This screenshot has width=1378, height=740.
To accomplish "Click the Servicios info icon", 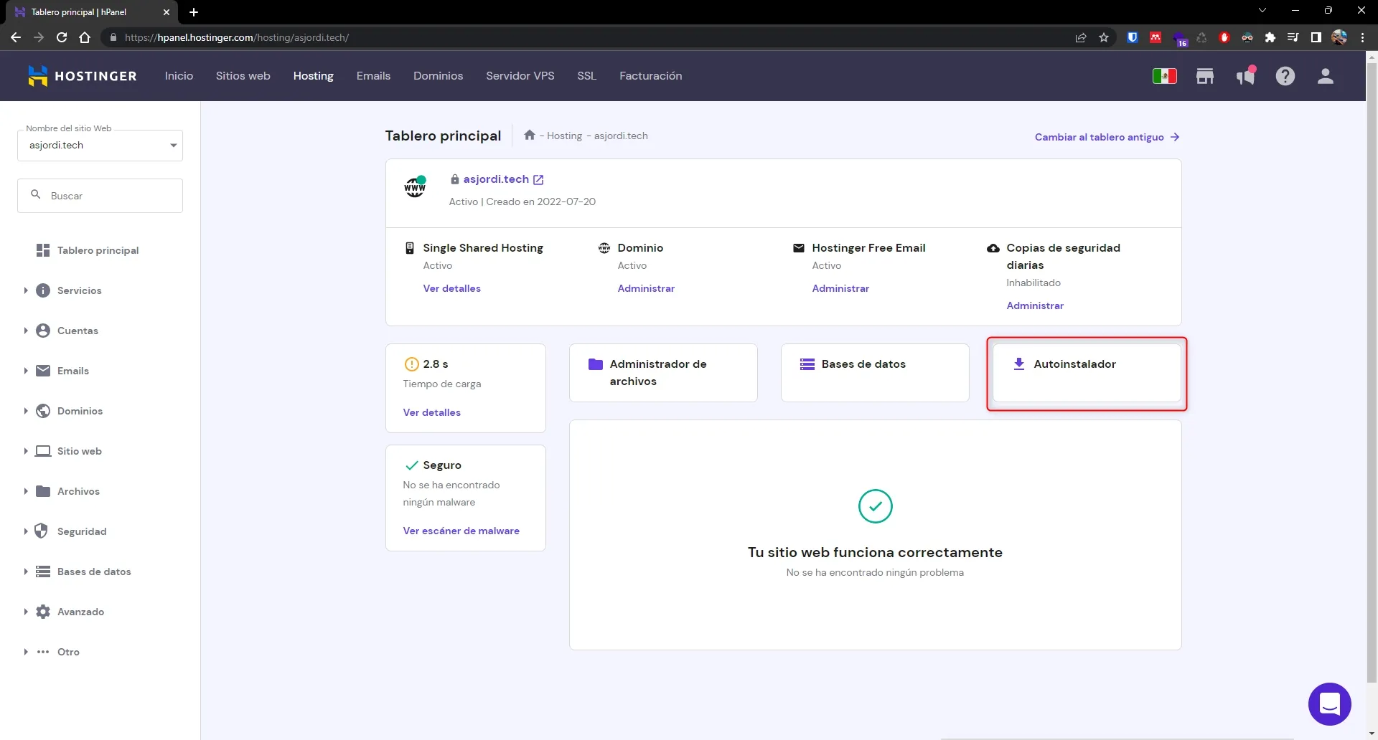I will coord(43,290).
